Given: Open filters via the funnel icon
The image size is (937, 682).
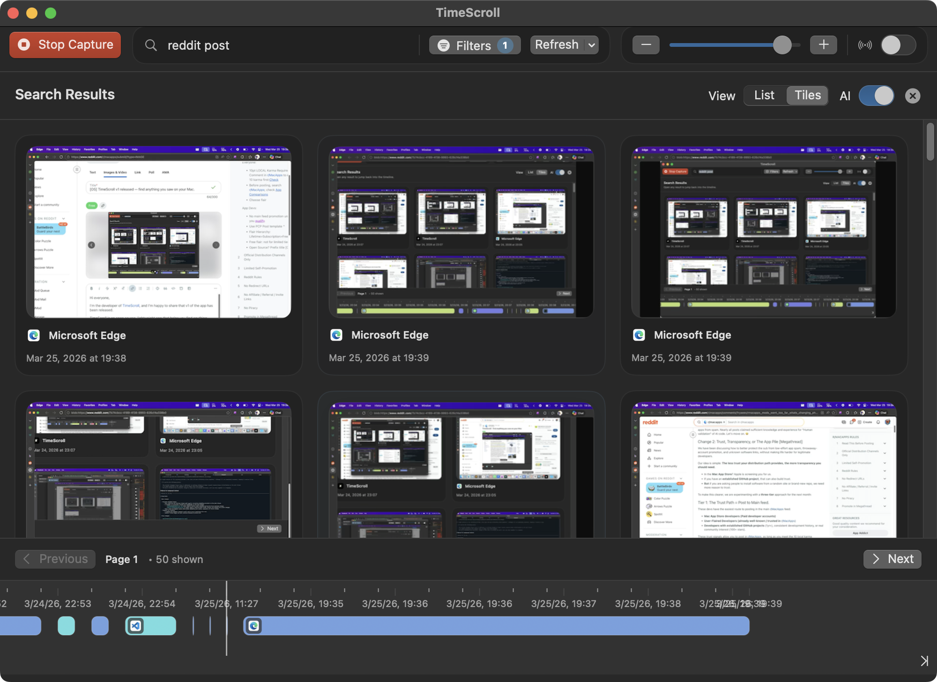Looking at the screenshot, I should pyautogui.click(x=444, y=45).
